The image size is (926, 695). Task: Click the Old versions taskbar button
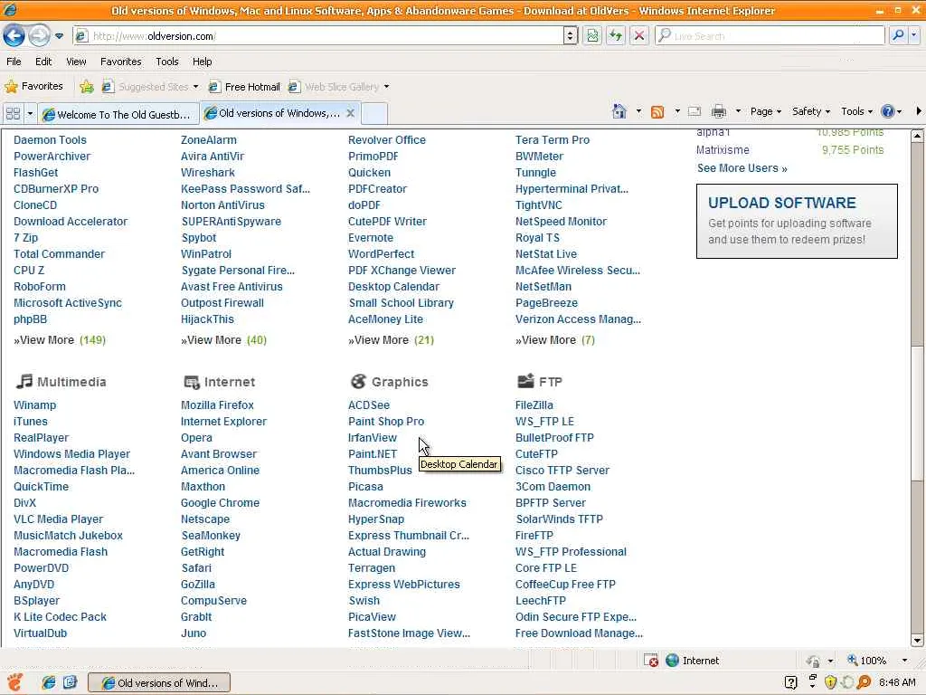[x=159, y=682]
